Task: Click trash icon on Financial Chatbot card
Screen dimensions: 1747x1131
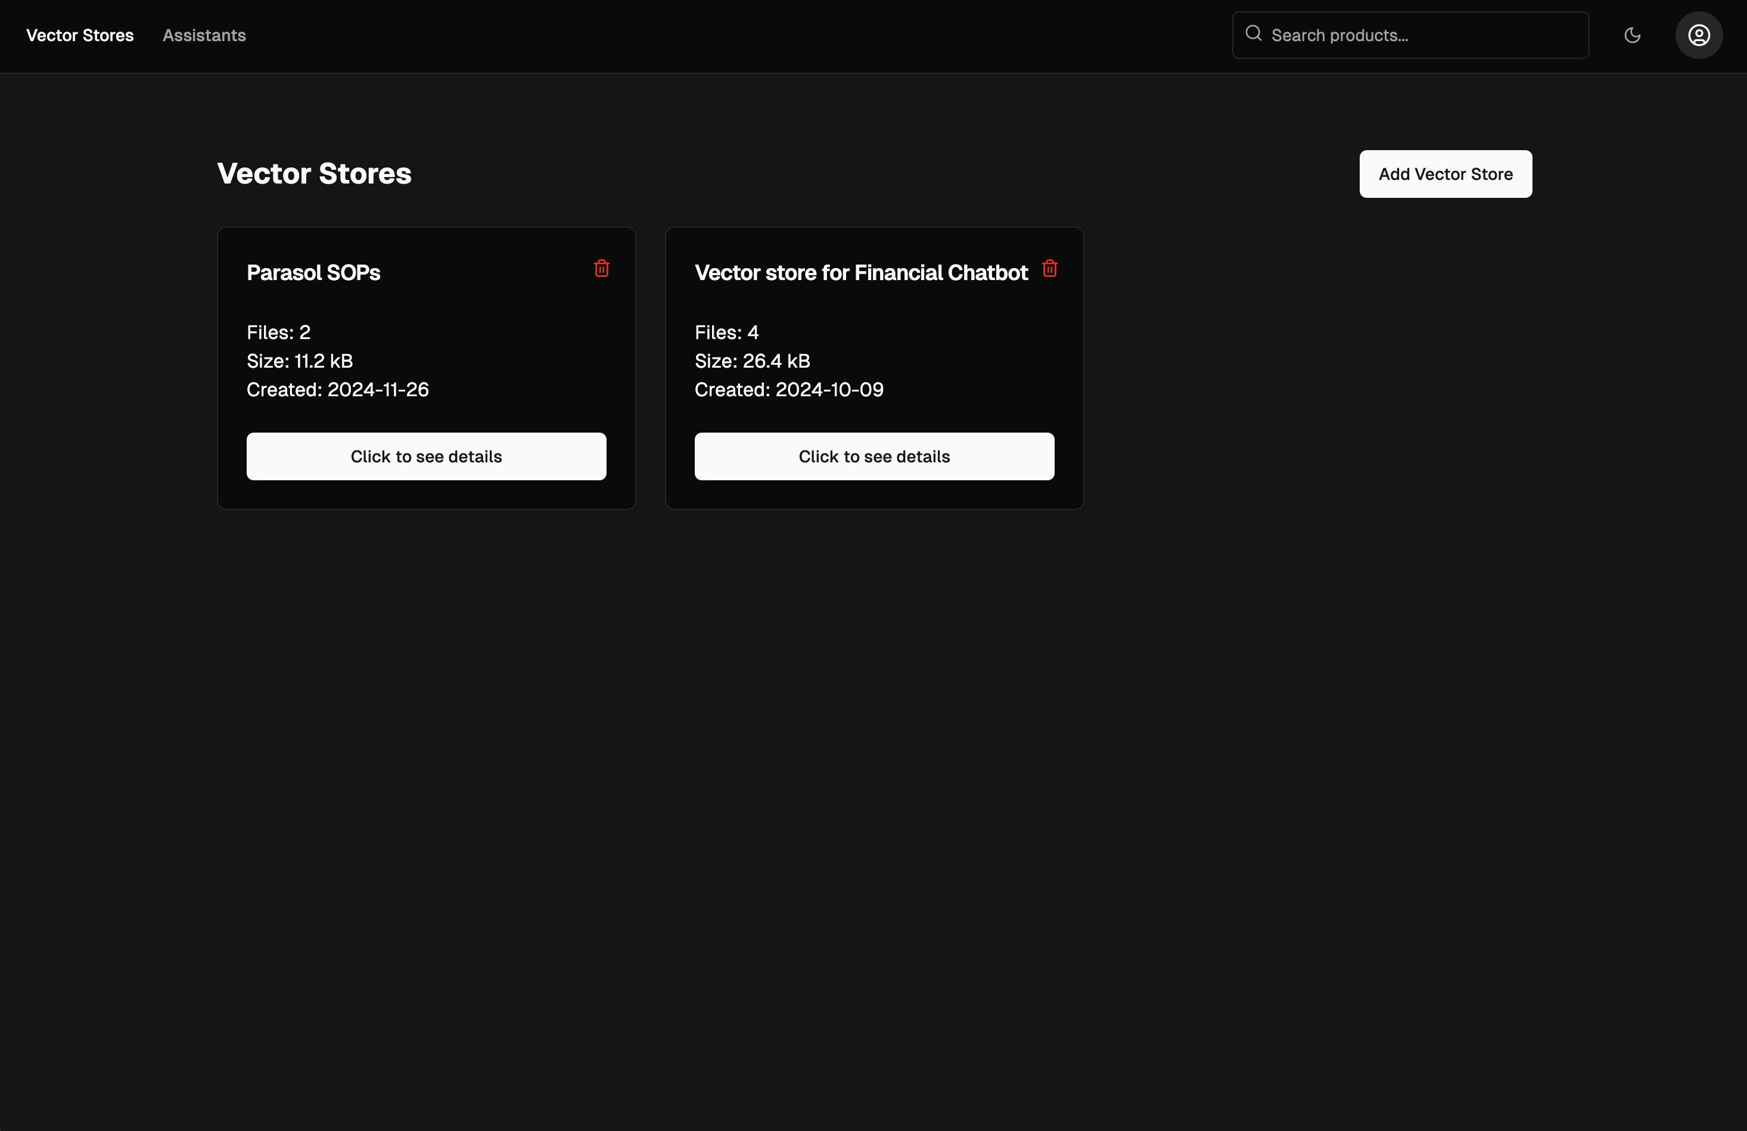Action: 1049,269
